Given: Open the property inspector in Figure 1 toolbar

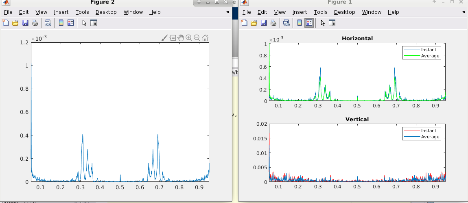Looking at the screenshot, I should pos(332,23).
